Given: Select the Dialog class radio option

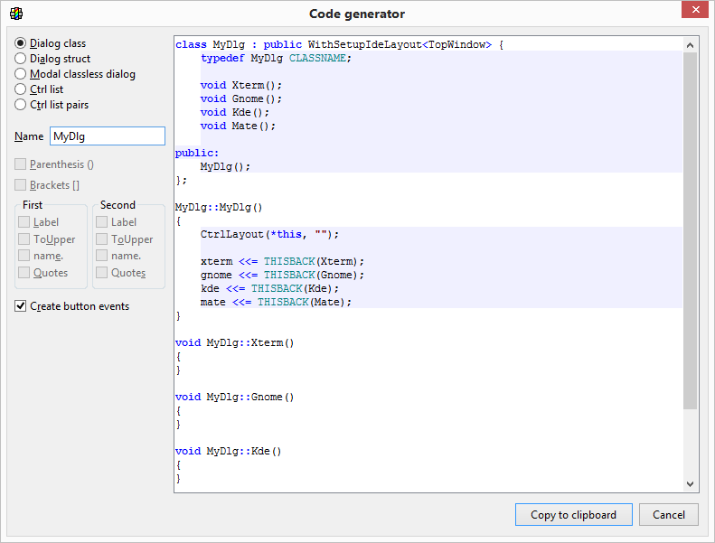Looking at the screenshot, I should coord(21,43).
